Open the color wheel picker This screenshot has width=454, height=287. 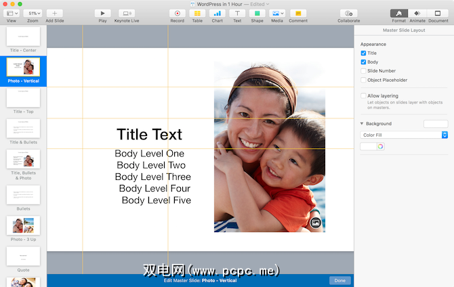[380, 147]
